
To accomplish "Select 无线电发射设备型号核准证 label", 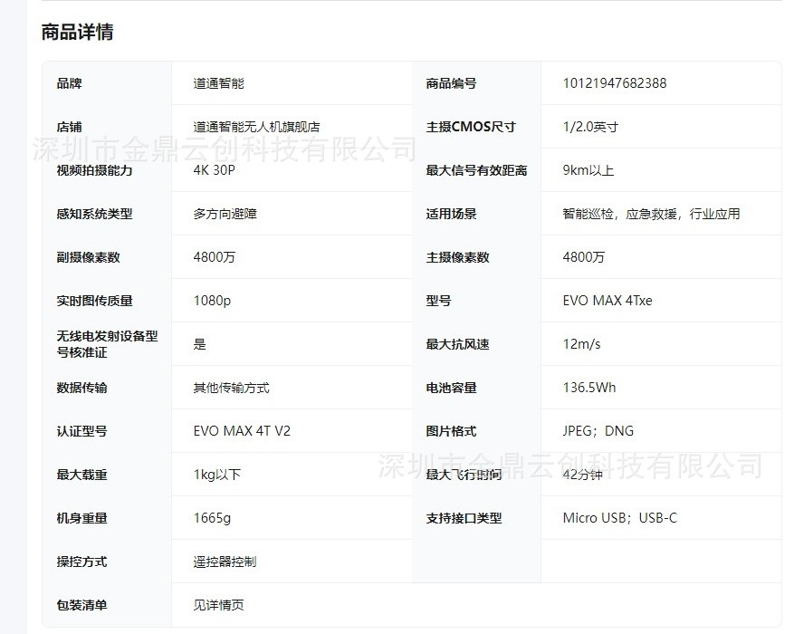I will tap(108, 344).
